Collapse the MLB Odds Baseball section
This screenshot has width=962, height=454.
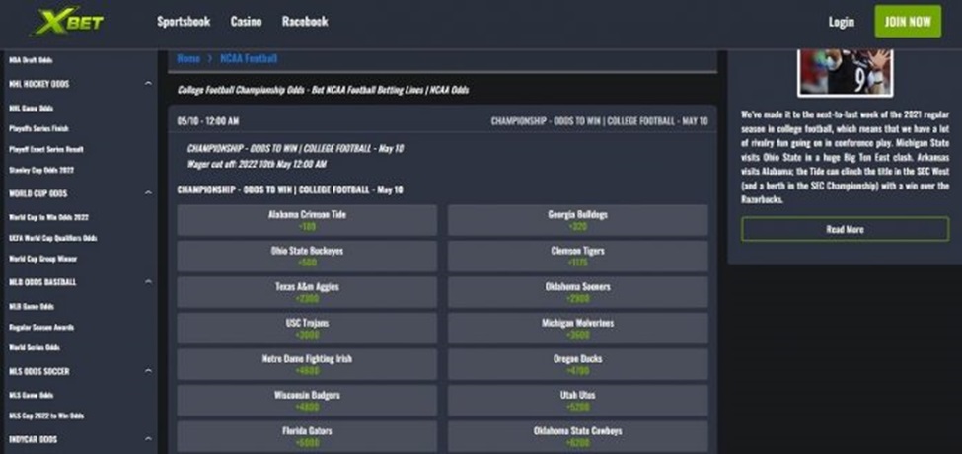(x=148, y=282)
